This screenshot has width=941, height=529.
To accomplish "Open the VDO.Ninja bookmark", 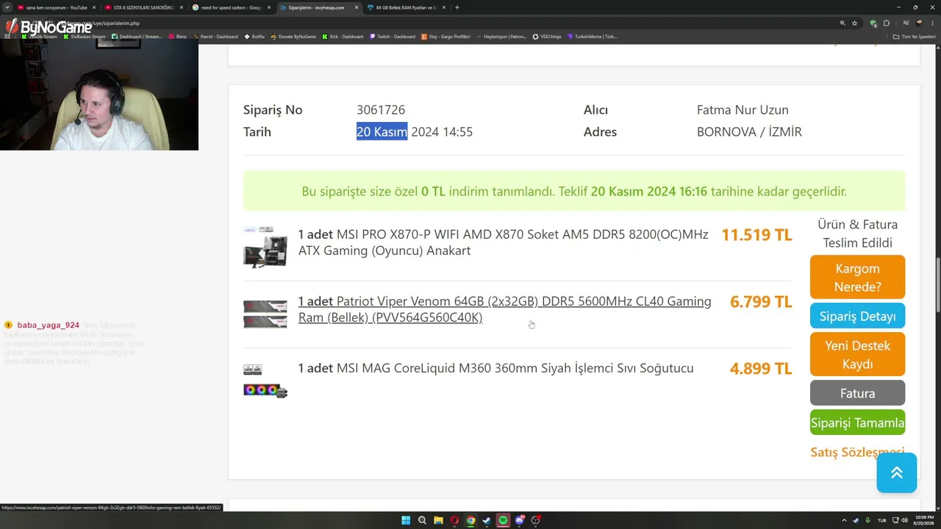I will 546,37.
